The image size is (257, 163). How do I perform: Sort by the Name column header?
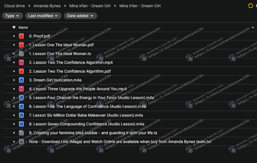[23, 27]
